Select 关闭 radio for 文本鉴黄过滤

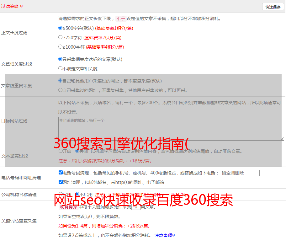point(77,151)
